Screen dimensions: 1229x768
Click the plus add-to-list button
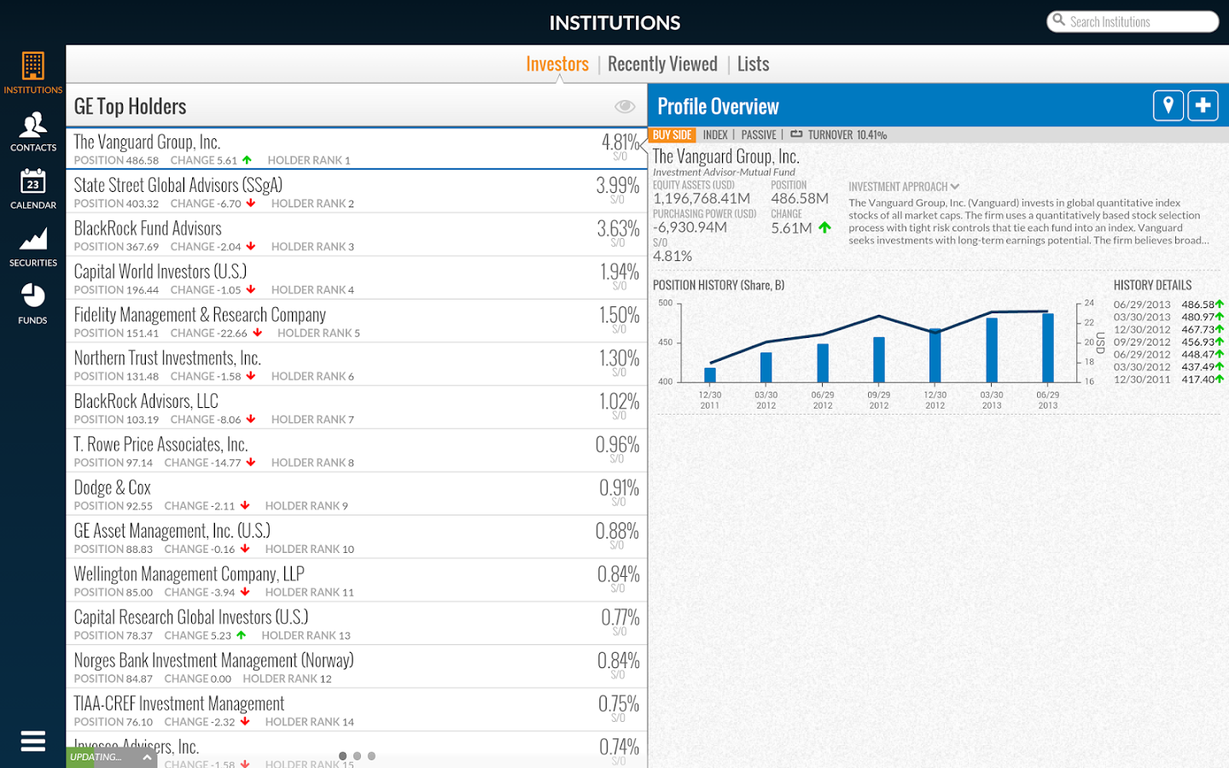coord(1203,106)
